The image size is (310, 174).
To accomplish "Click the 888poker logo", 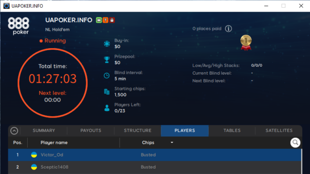I will pos(18,26).
